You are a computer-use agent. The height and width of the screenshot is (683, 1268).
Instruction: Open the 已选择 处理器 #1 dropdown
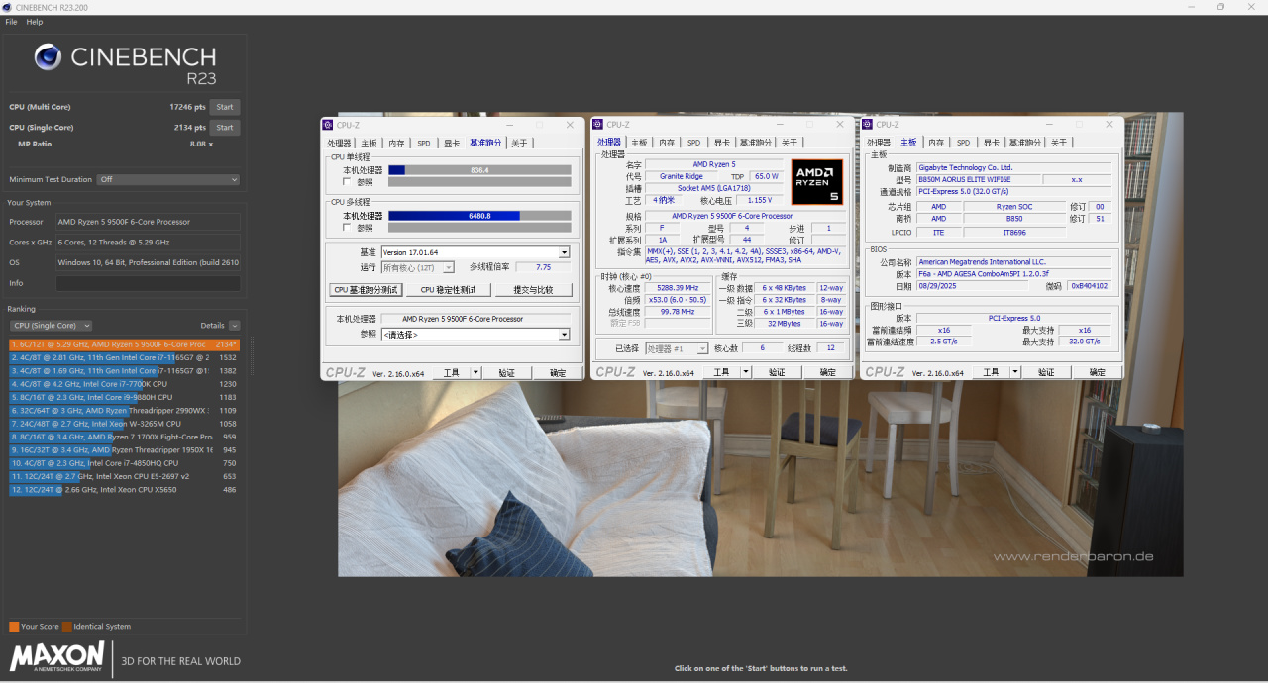click(x=677, y=348)
